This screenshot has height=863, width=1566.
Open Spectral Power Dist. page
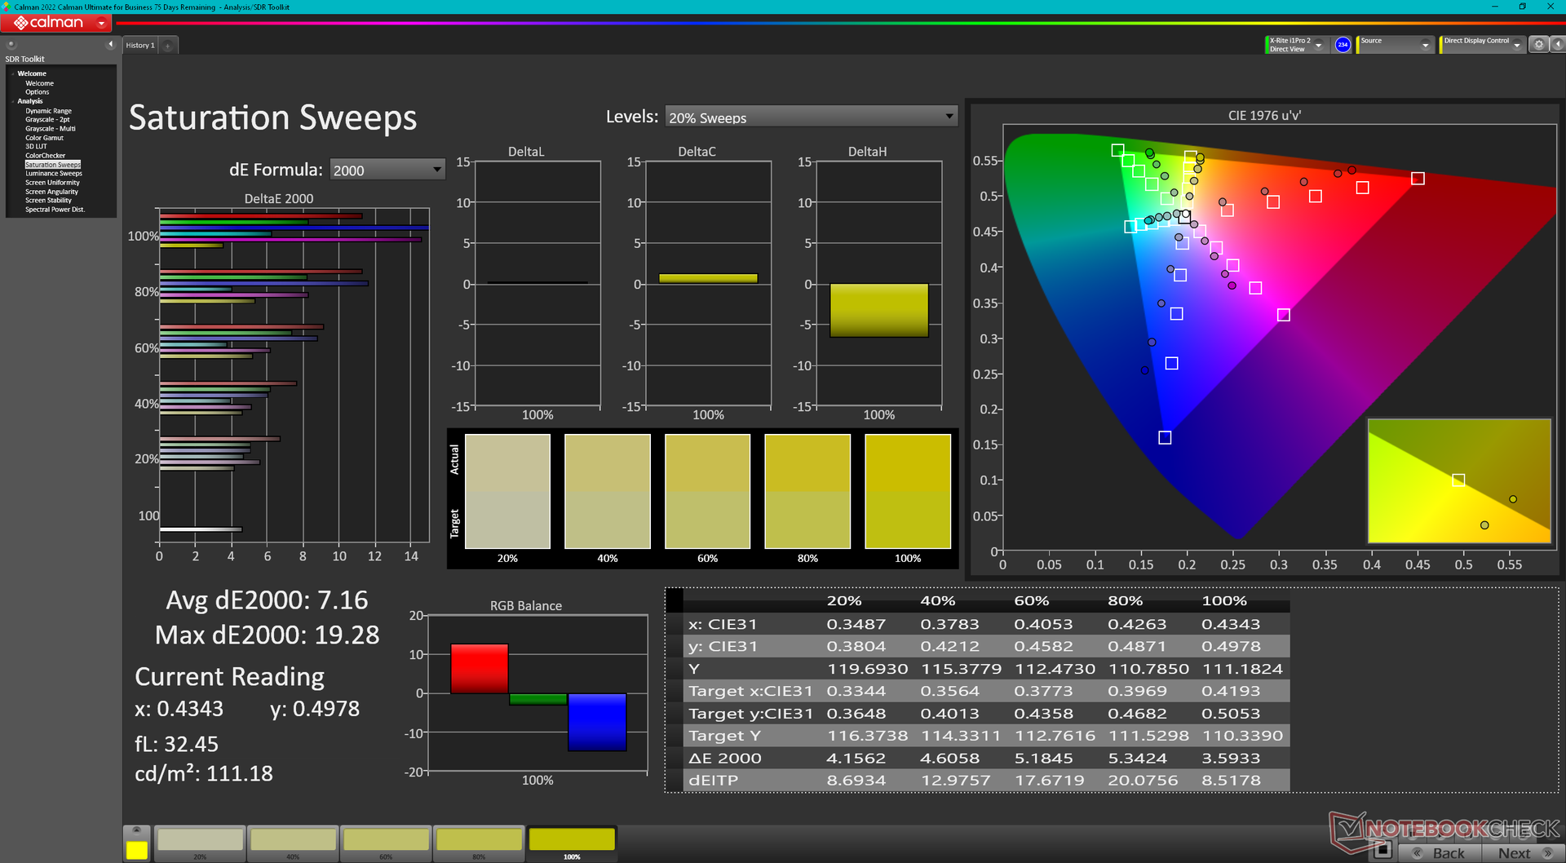tap(55, 210)
